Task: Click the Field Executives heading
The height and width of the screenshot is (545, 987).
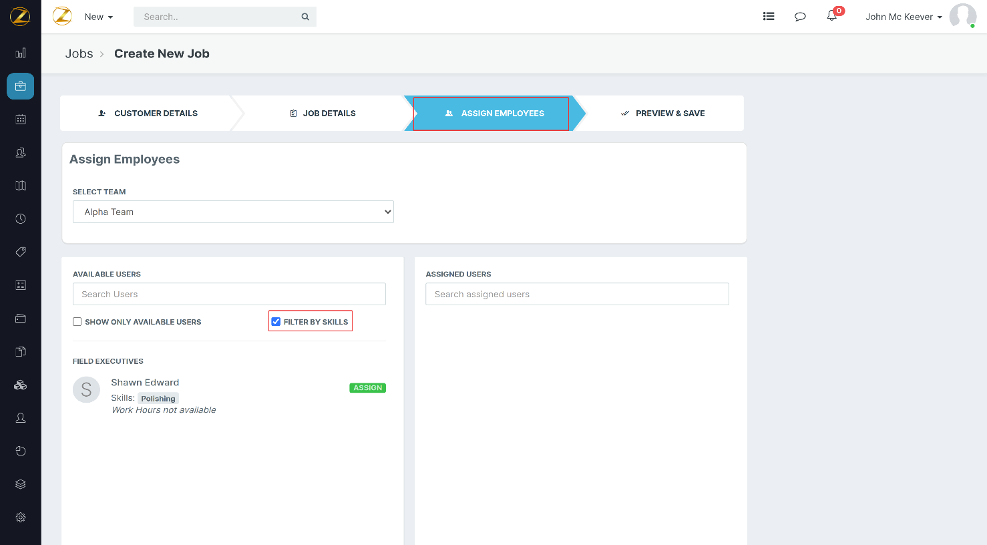Action: pos(108,361)
